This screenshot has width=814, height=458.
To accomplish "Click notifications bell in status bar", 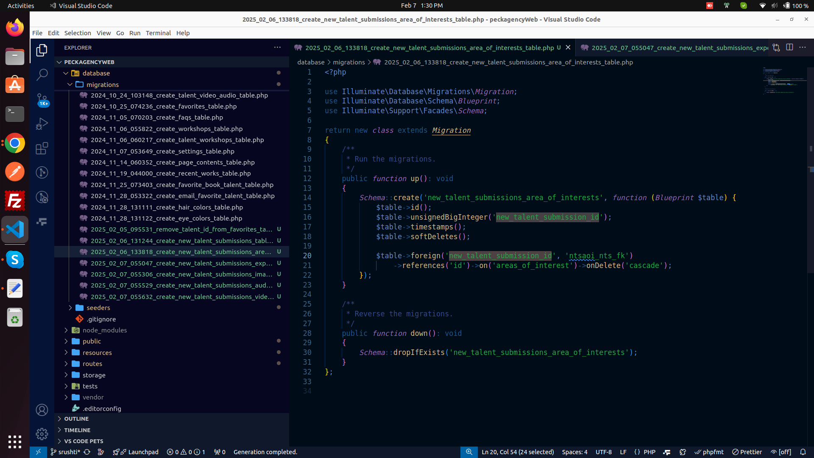I will [803, 452].
